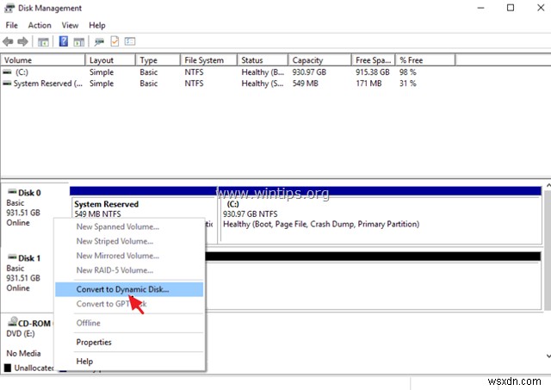Screen dimensions: 551x390
Task: Click the Disk 0 drive icon
Action: pos(12,192)
